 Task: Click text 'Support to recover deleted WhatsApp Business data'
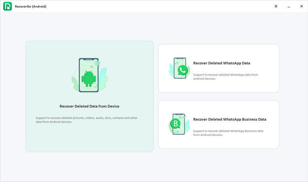[228, 131]
